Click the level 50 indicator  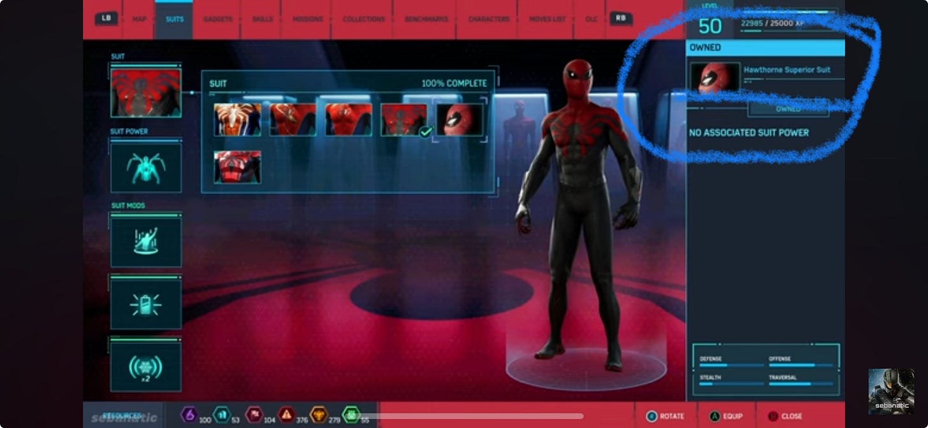click(710, 26)
